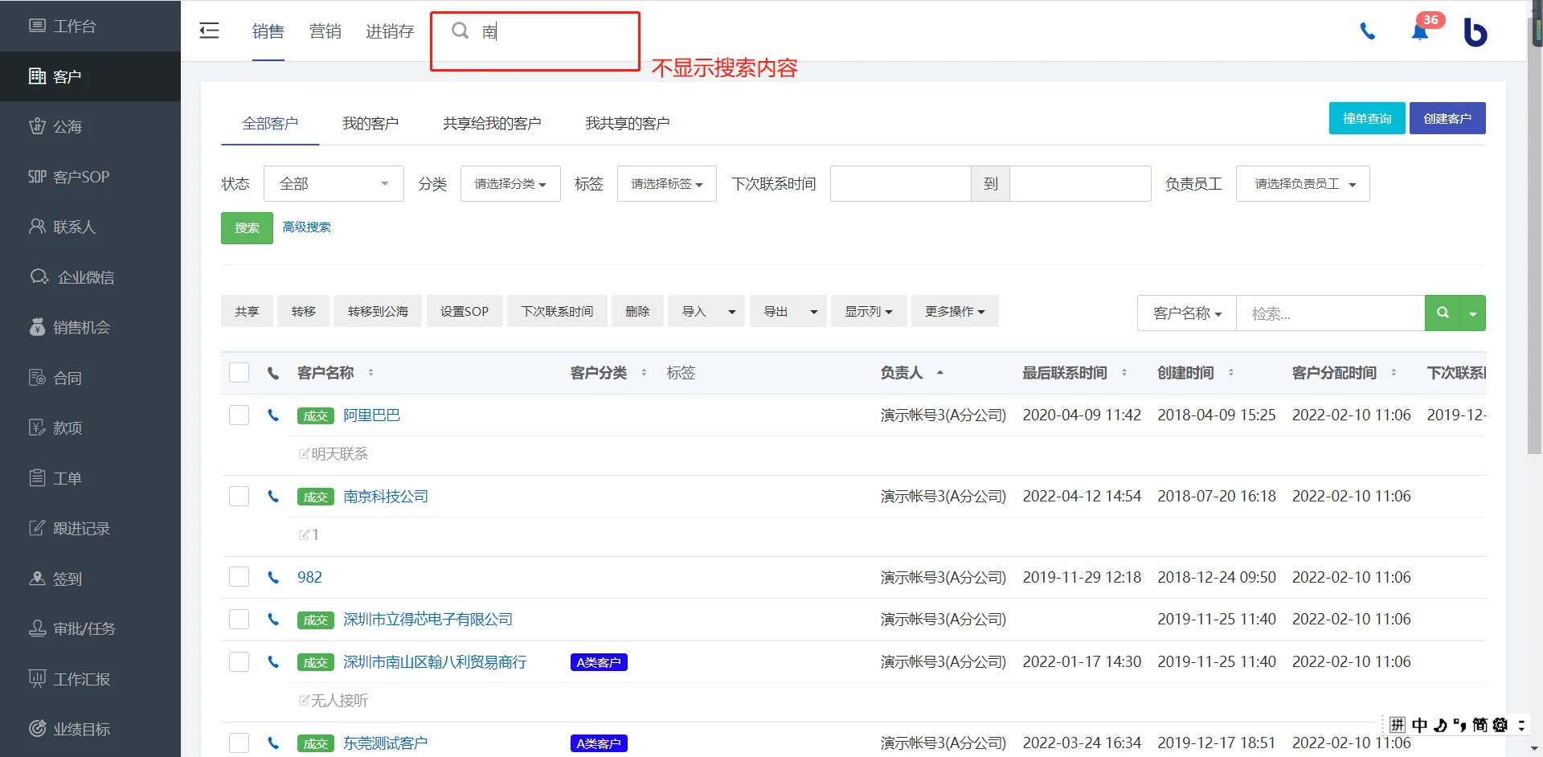Click the green 搜索 button
Screen dimensions: 1543x757
click(247, 228)
